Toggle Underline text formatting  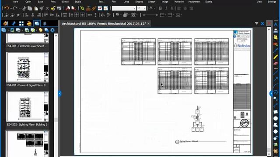coord(172,8)
